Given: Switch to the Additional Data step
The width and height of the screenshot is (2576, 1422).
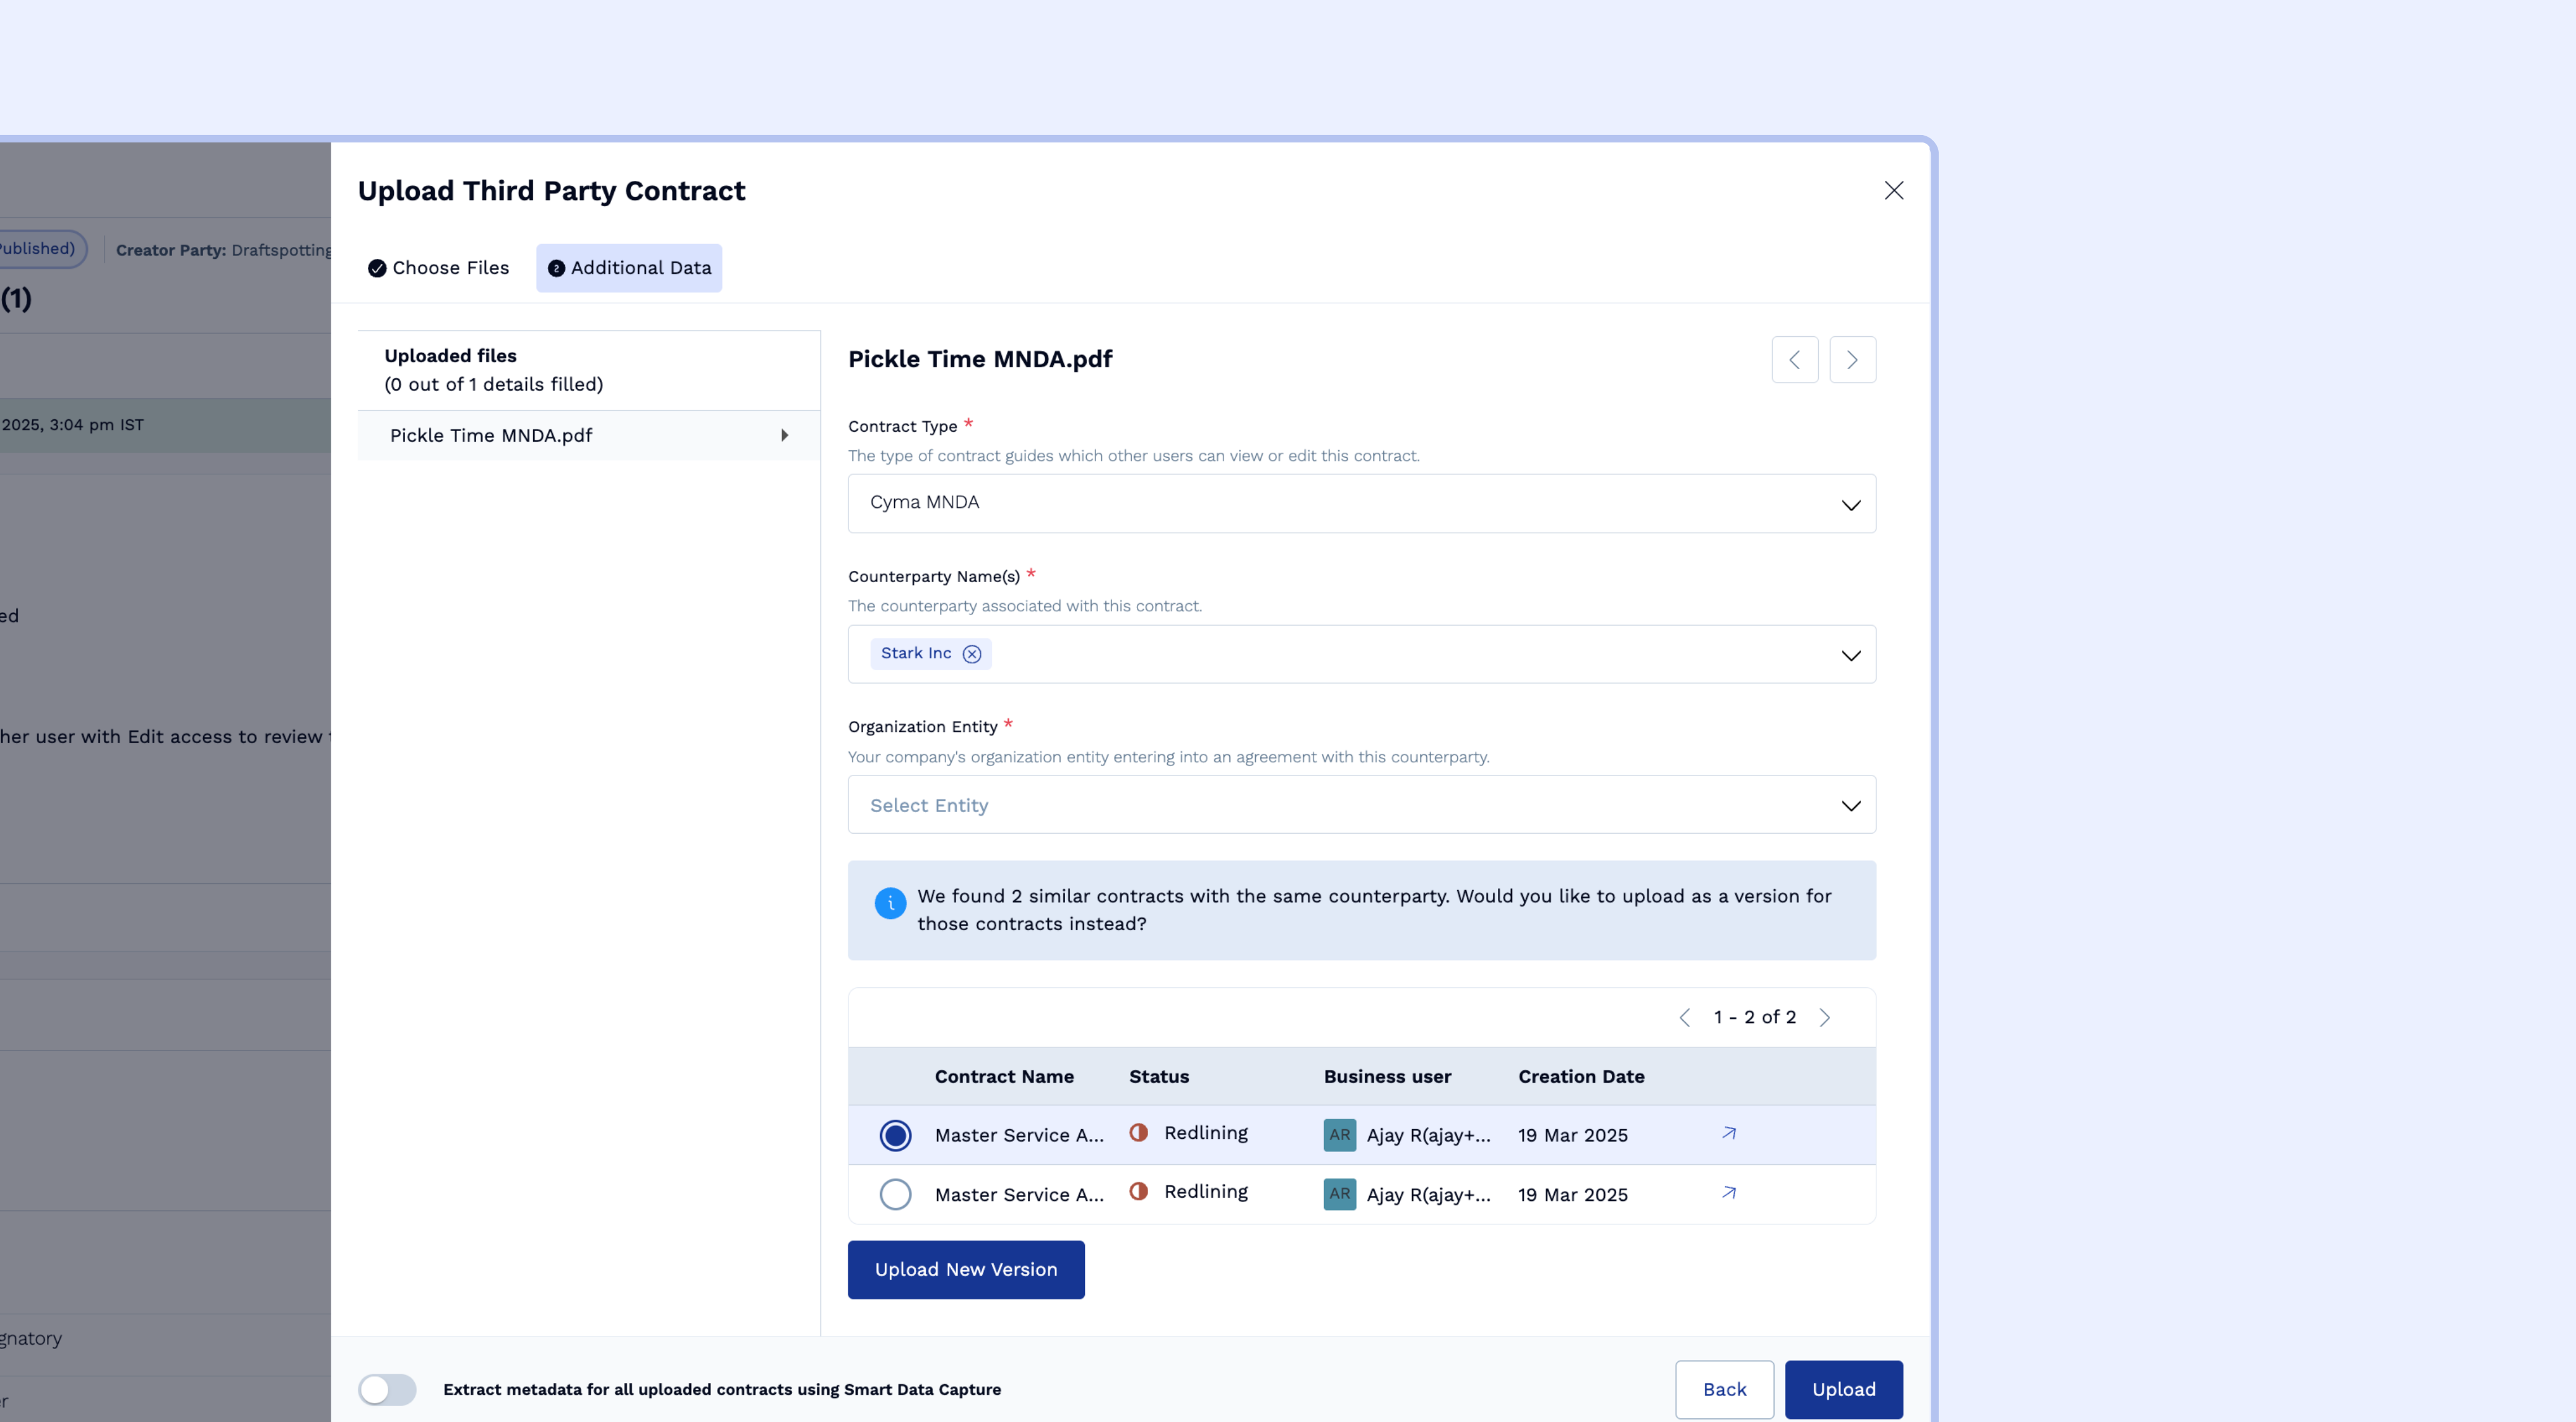Looking at the screenshot, I should [x=629, y=268].
